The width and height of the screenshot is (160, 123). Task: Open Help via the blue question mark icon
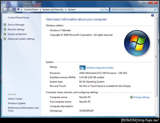[153, 15]
